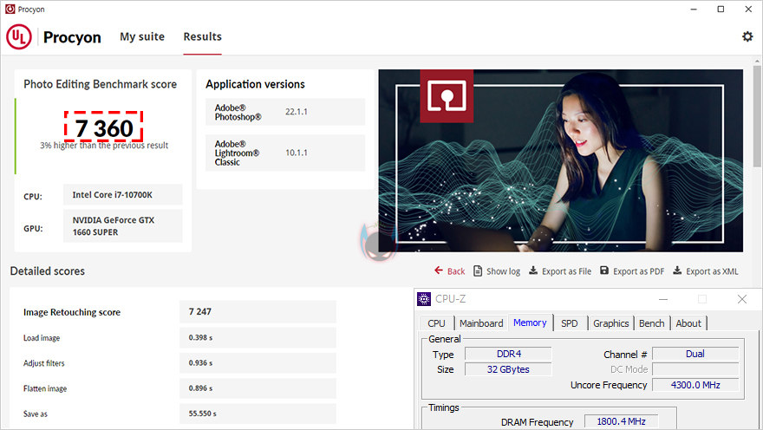This screenshot has height=430, width=763.
Task: Click the Procyon title bar app icon
Action: 10,9
